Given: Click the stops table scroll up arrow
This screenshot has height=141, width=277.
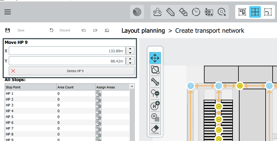Looking at the screenshot, I should click(x=132, y=86).
